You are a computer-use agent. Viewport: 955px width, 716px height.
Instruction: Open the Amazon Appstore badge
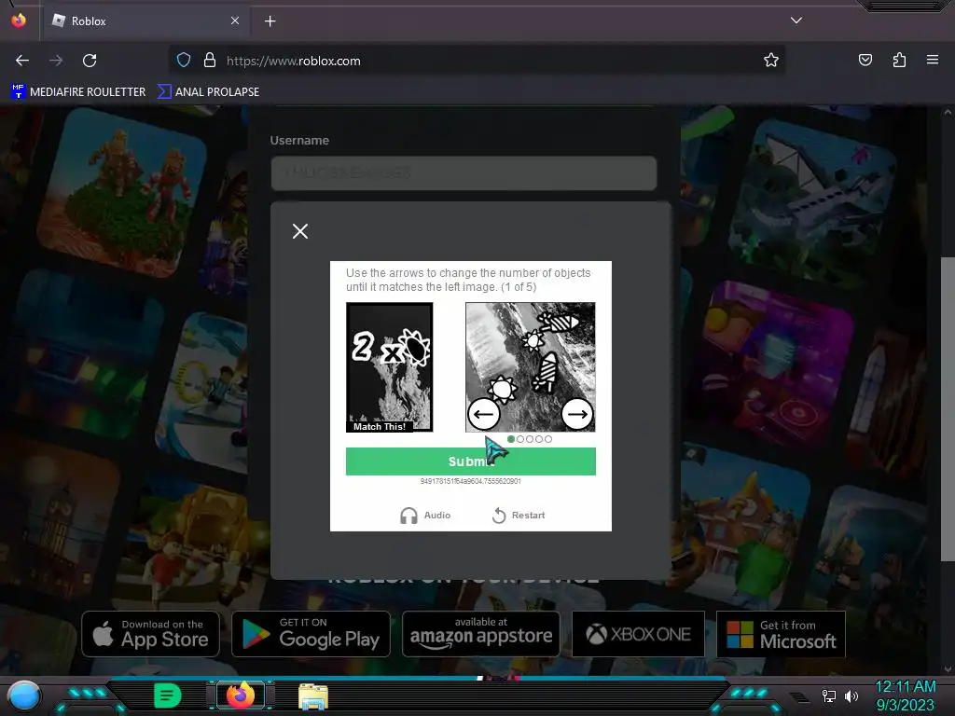(480, 634)
